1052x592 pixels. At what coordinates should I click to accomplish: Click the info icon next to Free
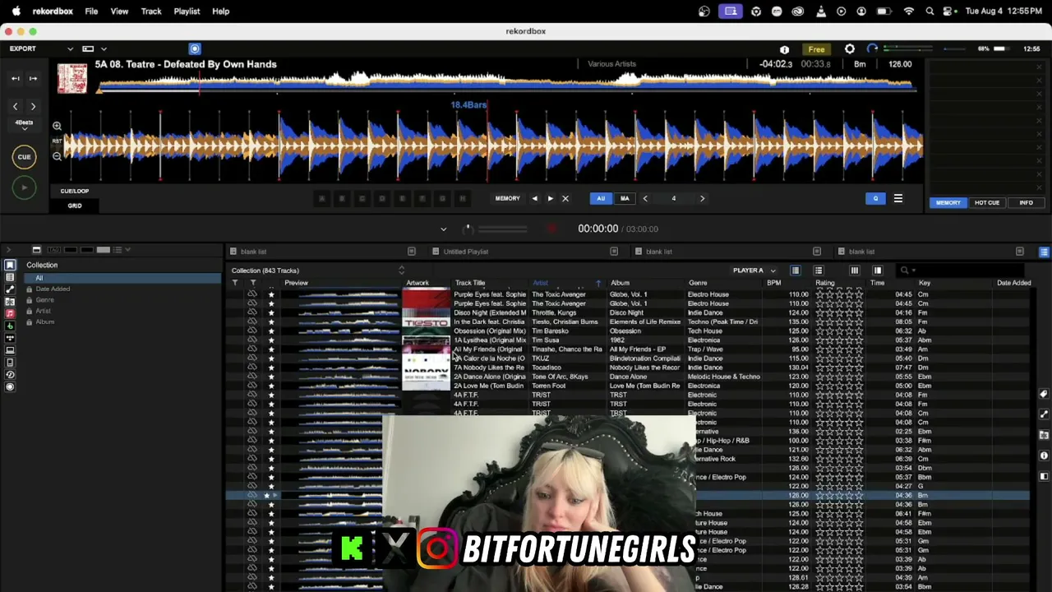pos(784,49)
